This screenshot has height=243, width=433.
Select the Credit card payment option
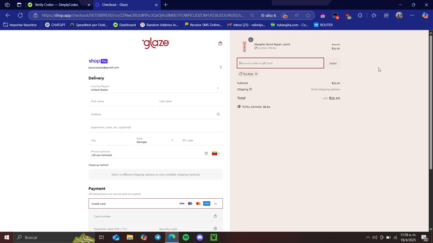pos(156,204)
